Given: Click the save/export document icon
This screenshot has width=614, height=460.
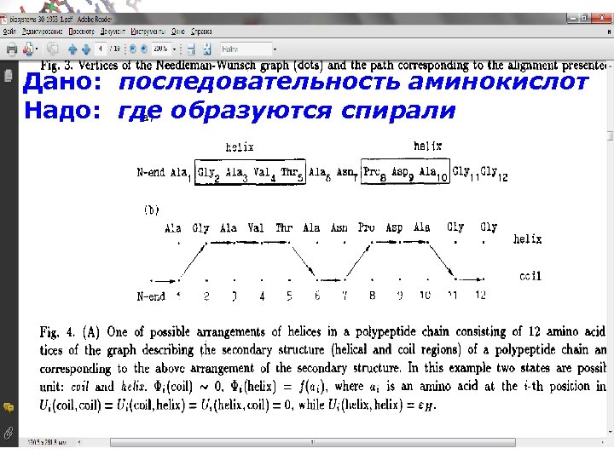Looking at the screenshot, I should click(x=28, y=49).
